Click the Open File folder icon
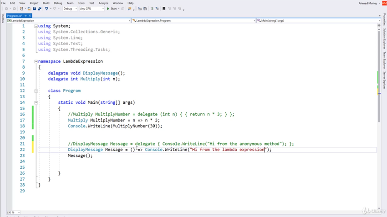This screenshot has height=217, width=387. tap(30, 9)
